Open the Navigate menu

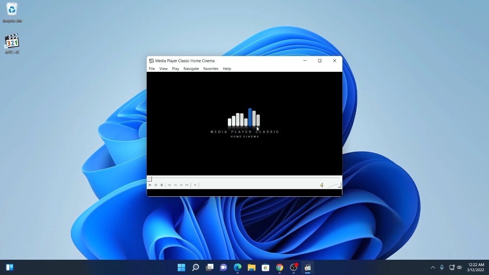(x=191, y=69)
